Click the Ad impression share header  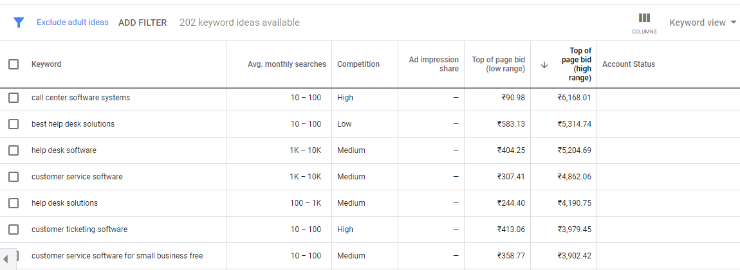[434, 64]
